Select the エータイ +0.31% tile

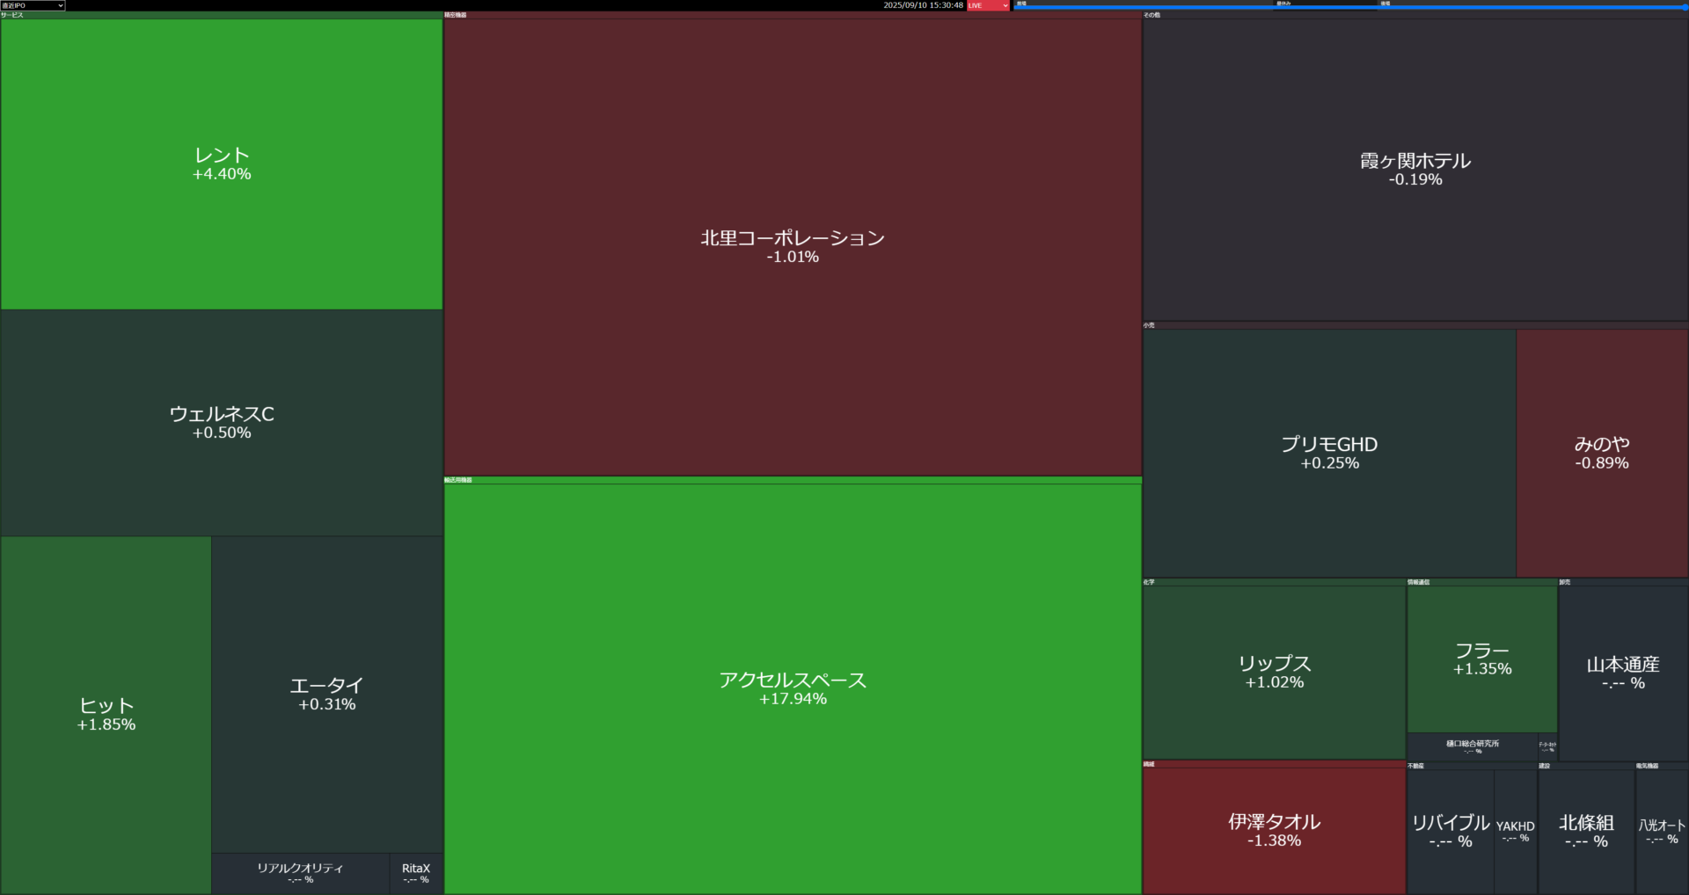(x=327, y=695)
